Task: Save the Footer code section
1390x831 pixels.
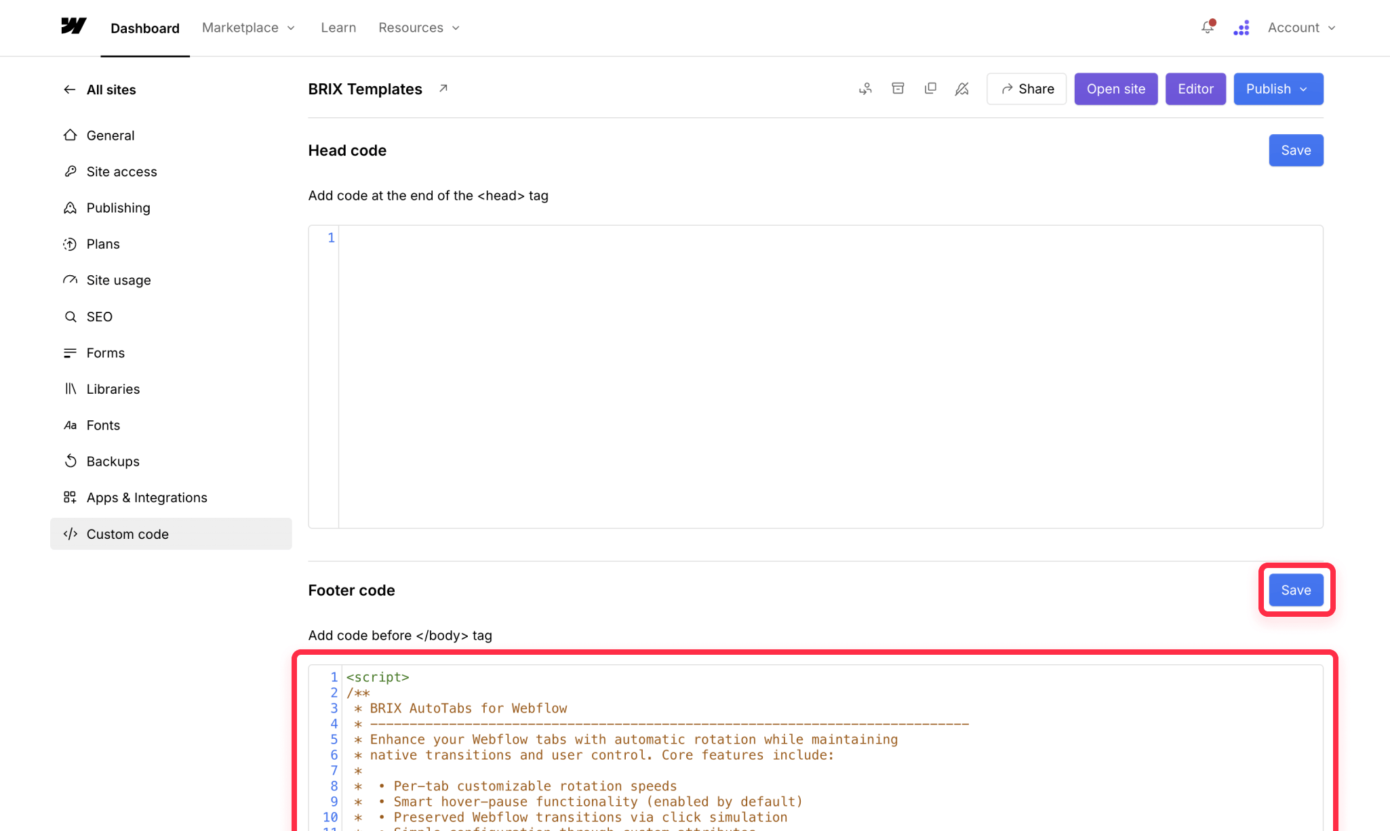Action: click(x=1296, y=590)
